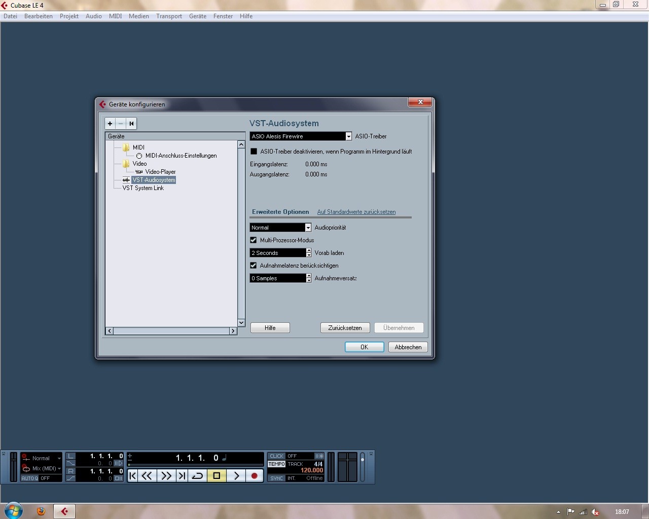Add a device with the plus button
This screenshot has width=649, height=519.
pyautogui.click(x=110, y=124)
